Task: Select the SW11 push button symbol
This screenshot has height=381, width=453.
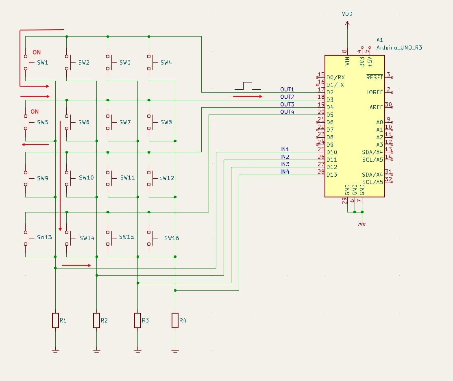Action: point(109,178)
